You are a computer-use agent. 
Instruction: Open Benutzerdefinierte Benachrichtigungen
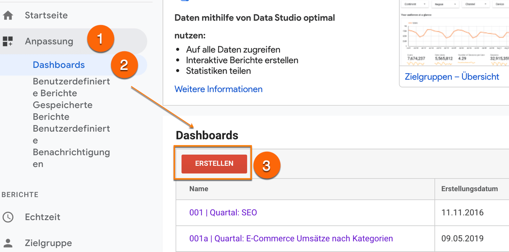[71, 146]
